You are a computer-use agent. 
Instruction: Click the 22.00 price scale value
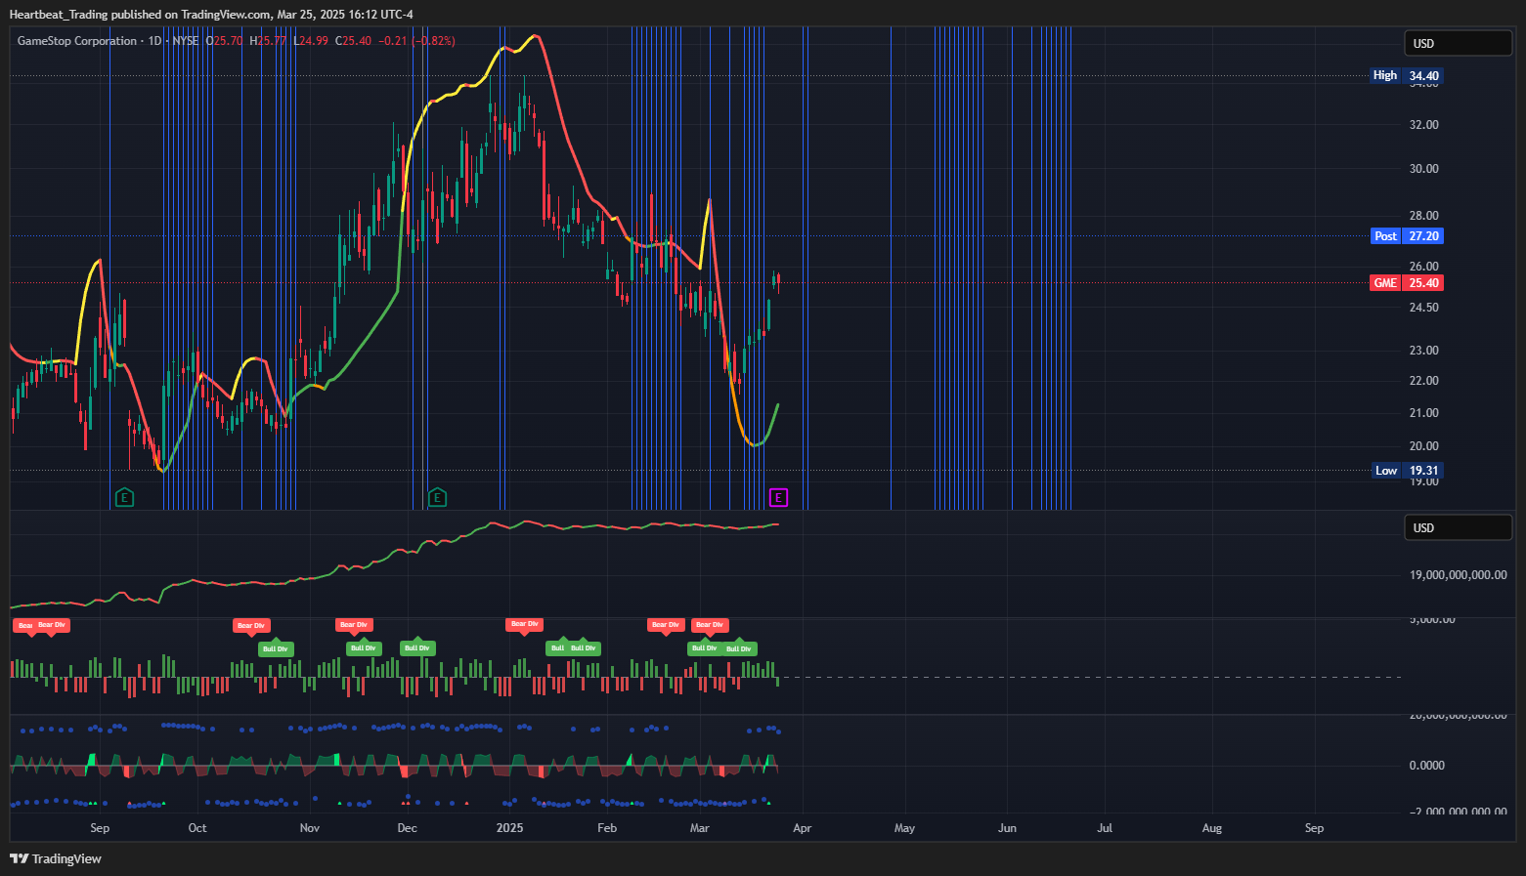(x=1424, y=381)
